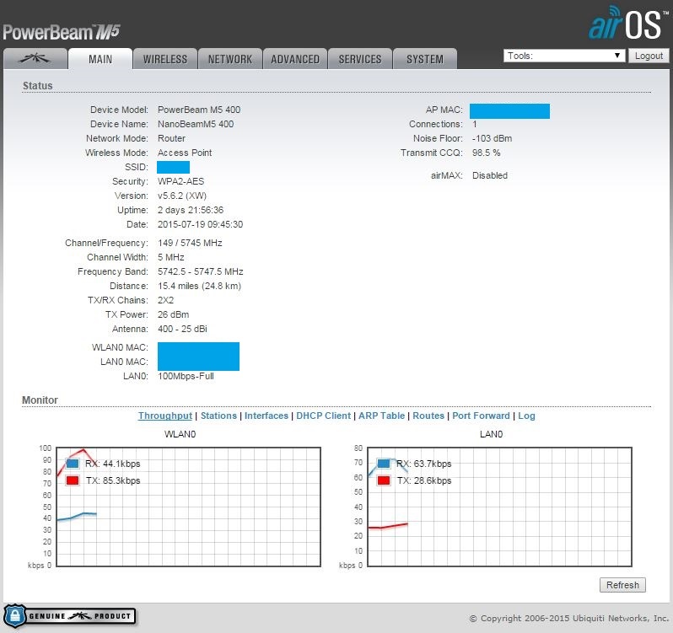Open the Interfaces monitor link

[267, 416]
